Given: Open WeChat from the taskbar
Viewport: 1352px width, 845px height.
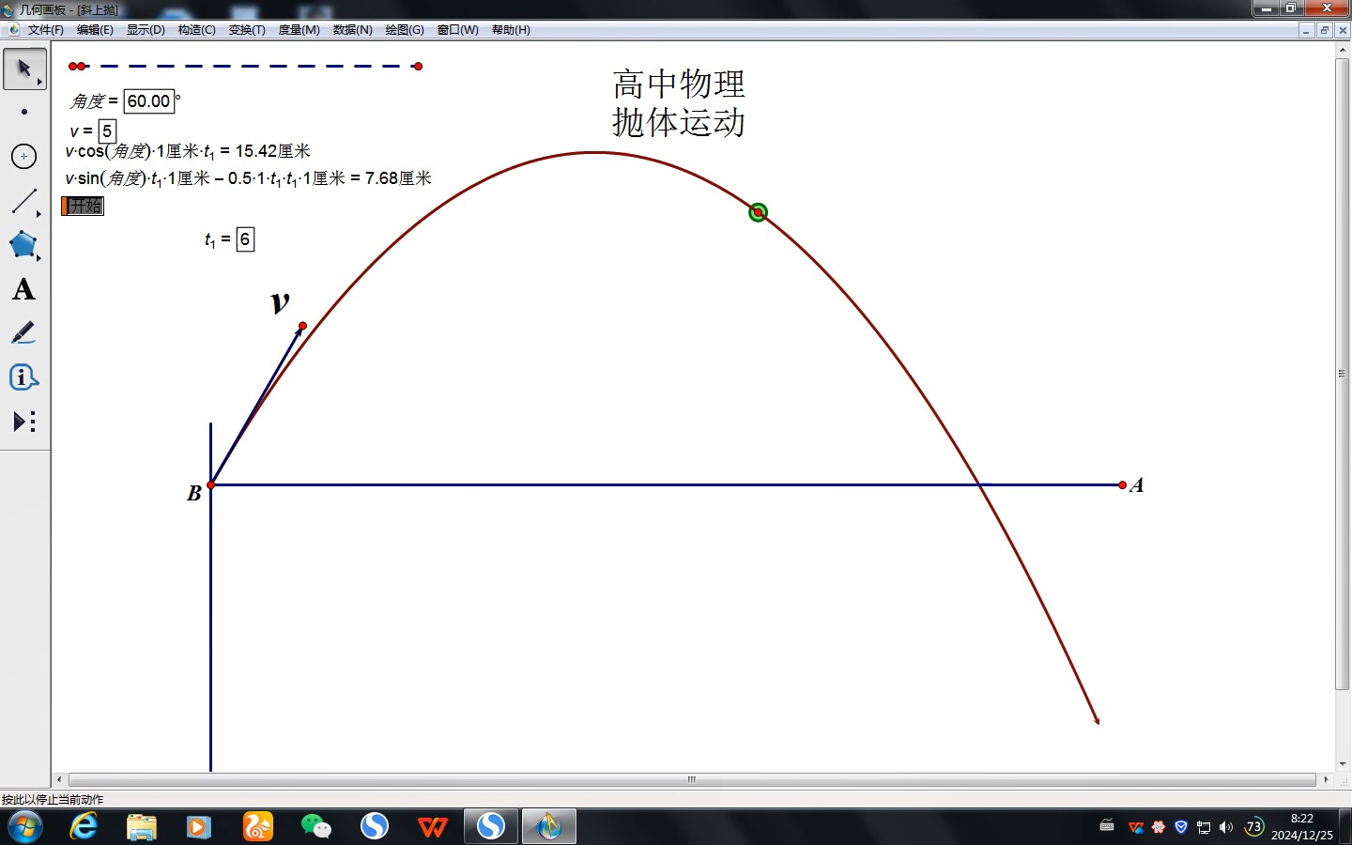Looking at the screenshot, I should (316, 827).
